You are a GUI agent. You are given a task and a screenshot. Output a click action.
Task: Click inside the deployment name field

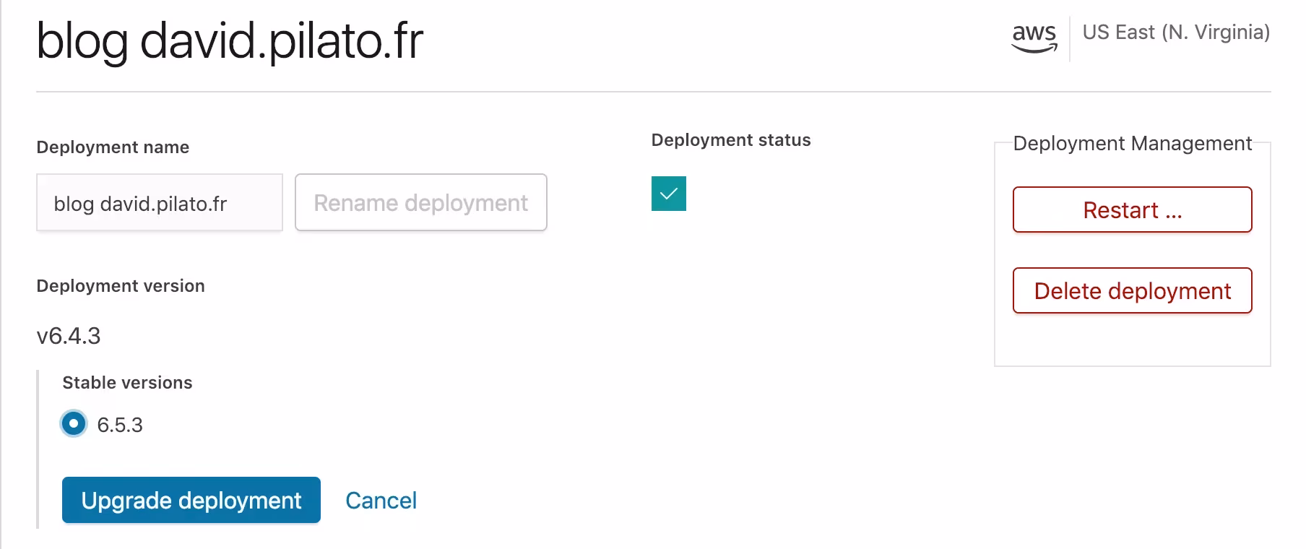(159, 203)
